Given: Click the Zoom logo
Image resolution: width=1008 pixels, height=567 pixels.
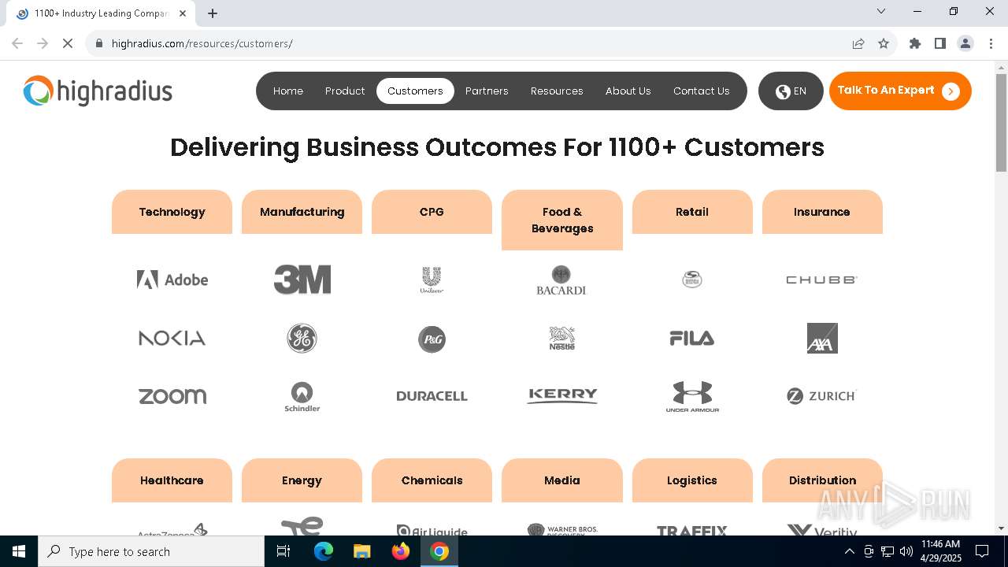Looking at the screenshot, I should [172, 396].
